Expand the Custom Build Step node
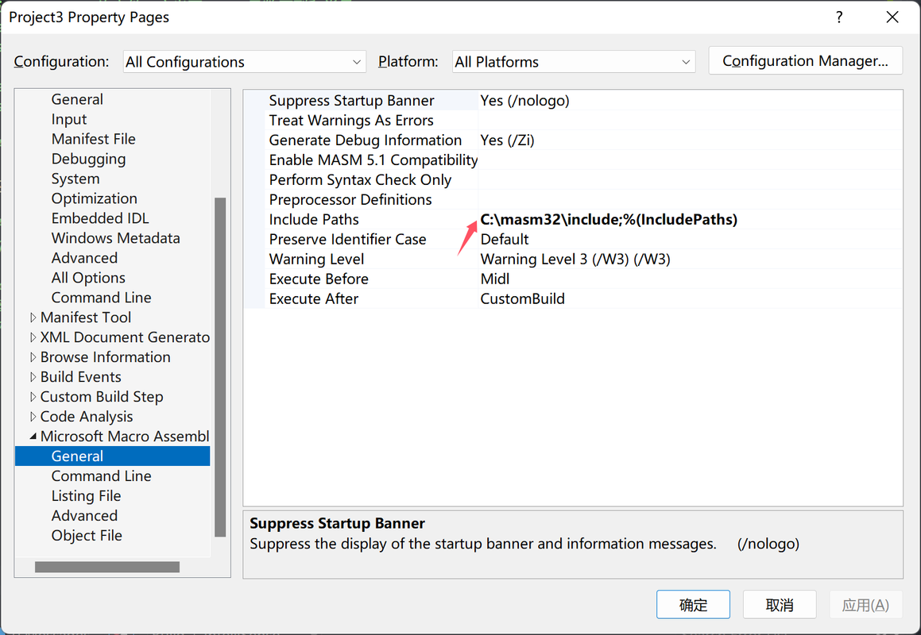Viewport: 921px width, 635px height. point(33,398)
